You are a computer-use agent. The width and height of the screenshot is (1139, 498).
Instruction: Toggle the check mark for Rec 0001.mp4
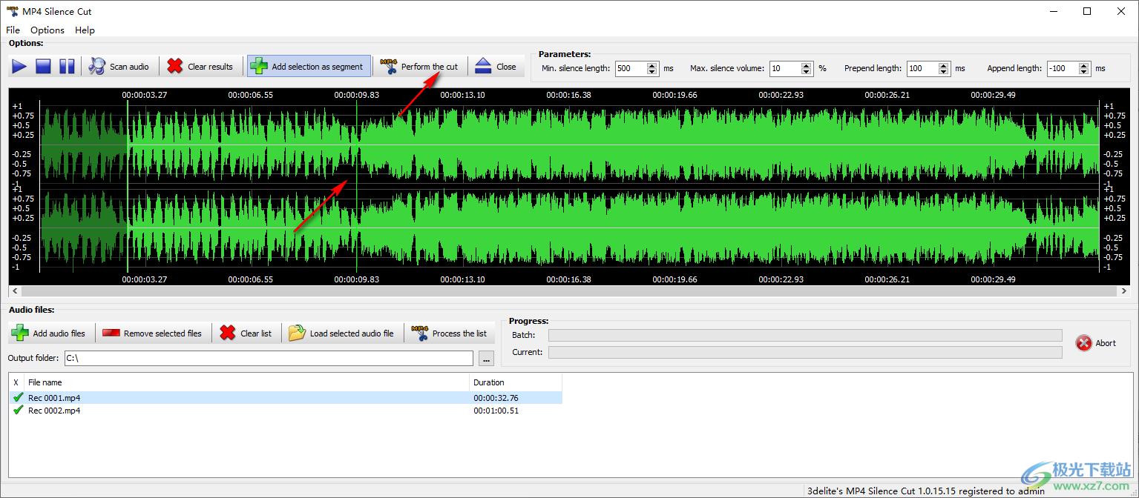pyautogui.click(x=18, y=398)
